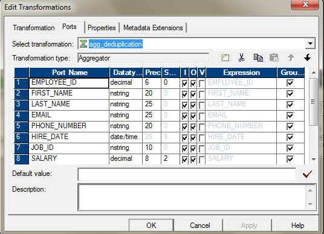Move port down with black arrow icon
324x234 pixels.
pyautogui.click(x=308, y=57)
